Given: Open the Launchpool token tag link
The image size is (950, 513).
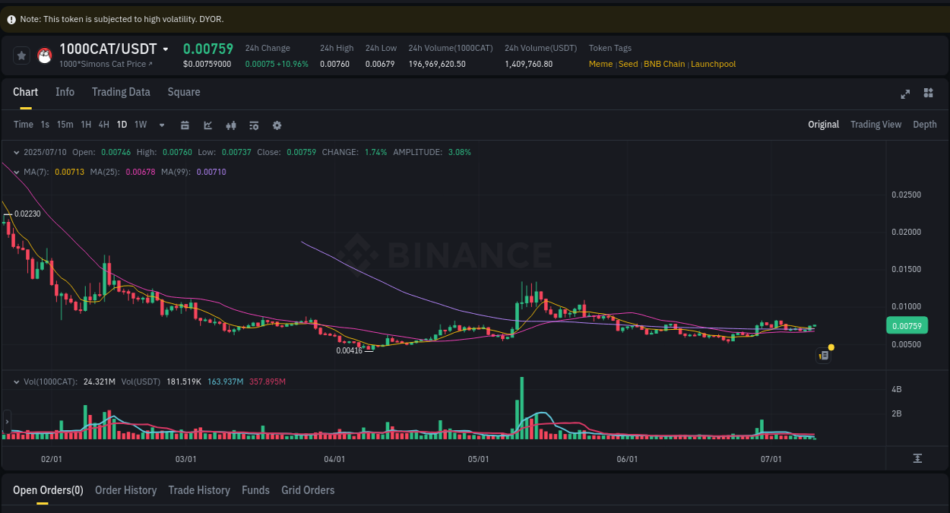Looking at the screenshot, I should [713, 64].
